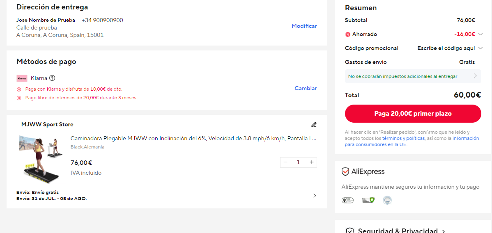Click the AliExpress shield logo icon
This screenshot has height=233, width=492.
coord(345,171)
